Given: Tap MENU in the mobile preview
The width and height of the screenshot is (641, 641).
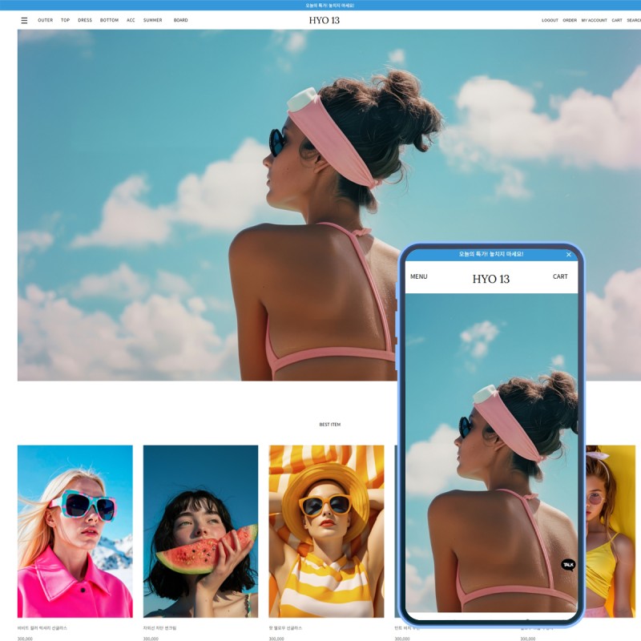Looking at the screenshot, I should [419, 277].
